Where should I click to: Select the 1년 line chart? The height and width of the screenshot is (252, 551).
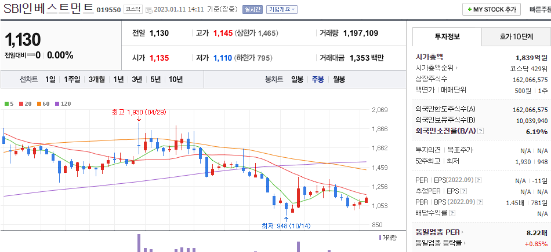(118, 79)
